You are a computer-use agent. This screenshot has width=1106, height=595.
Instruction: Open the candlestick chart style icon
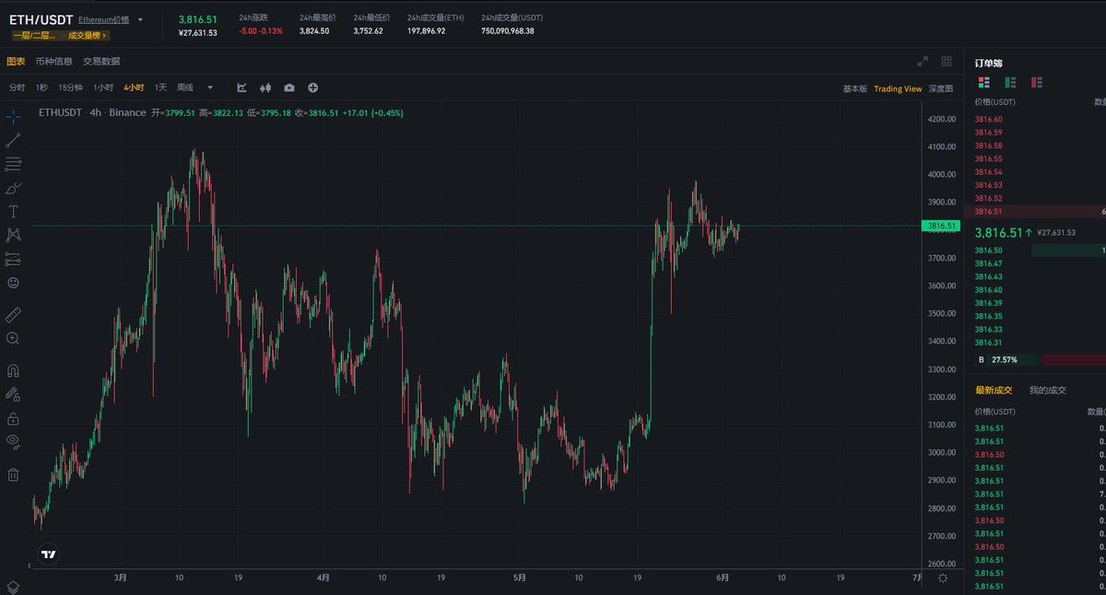point(265,87)
